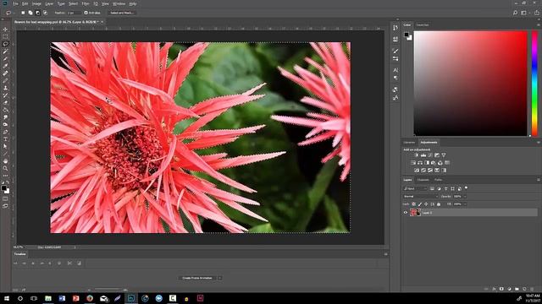This screenshot has width=542, height=304.
Task: Add a Hue/Saturation adjustment
Action: [413, 163]
